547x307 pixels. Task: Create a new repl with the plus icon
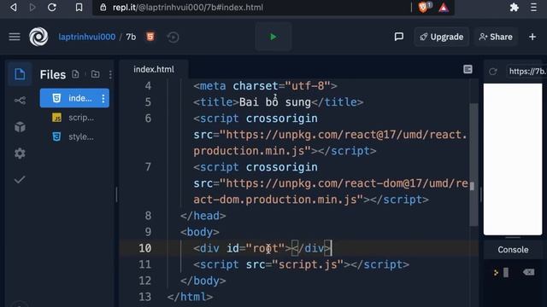click(532, 37)
